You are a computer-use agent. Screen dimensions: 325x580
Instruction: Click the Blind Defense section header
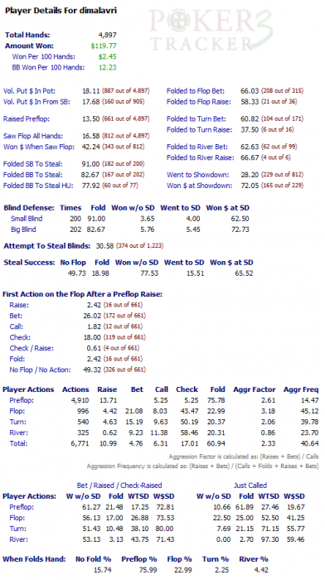click(29, 208)
